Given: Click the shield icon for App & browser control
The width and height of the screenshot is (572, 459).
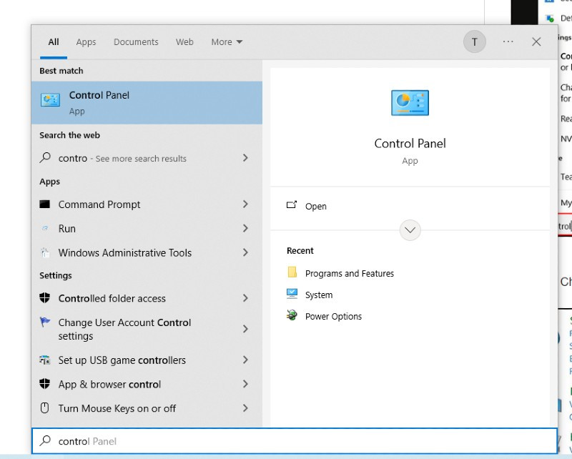Looking at the screenshot, I should (x=44, y=384).
